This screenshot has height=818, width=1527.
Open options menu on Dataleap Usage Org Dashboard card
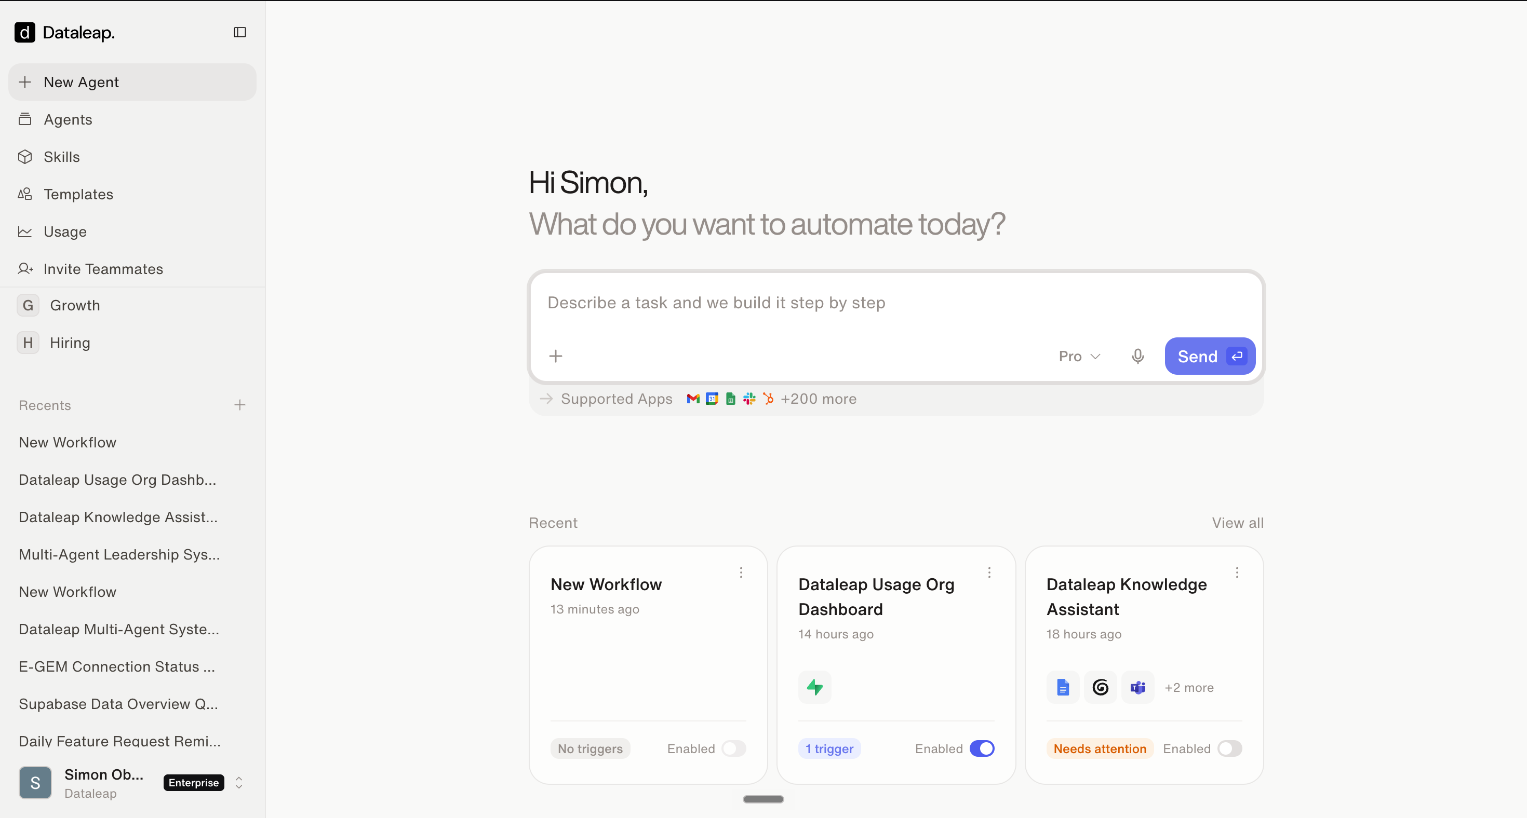tap(989, 572)
